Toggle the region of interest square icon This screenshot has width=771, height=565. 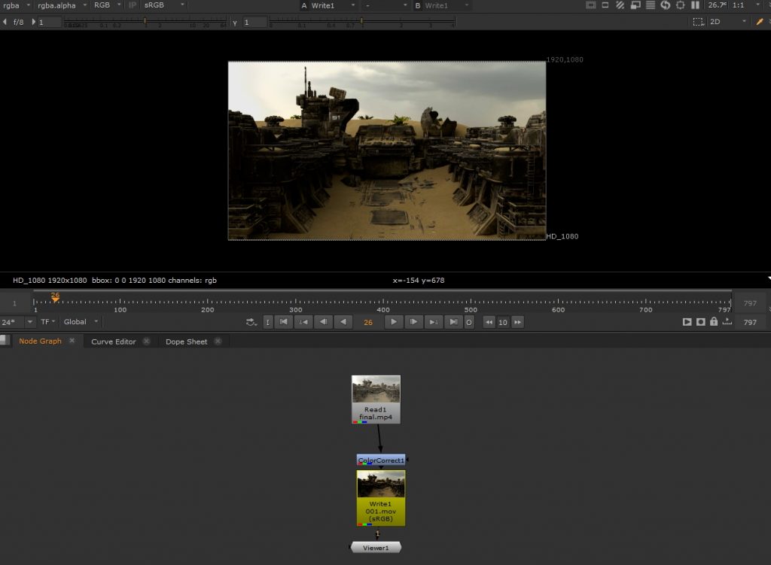pos(605,5)
